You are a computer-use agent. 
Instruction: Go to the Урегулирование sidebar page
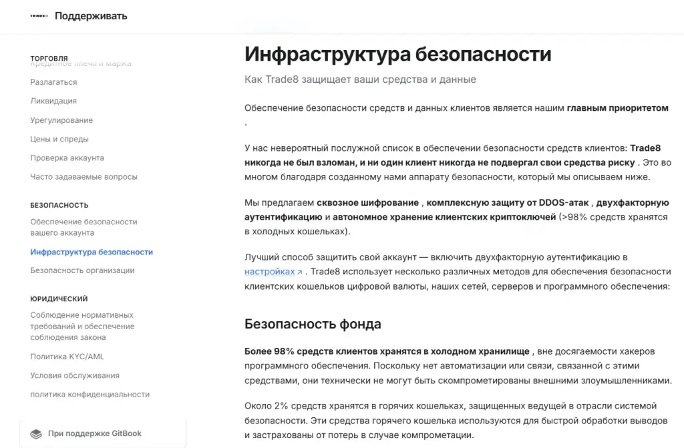(61, 120)
